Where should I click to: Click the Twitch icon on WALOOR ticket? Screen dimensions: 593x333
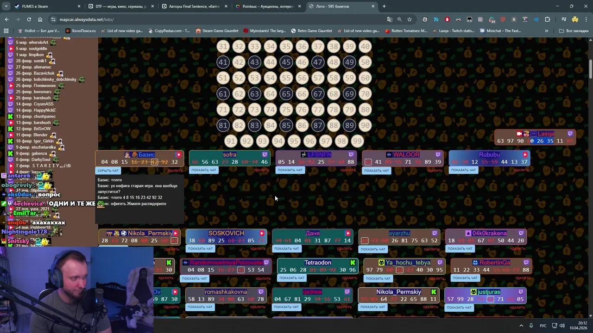438,155
